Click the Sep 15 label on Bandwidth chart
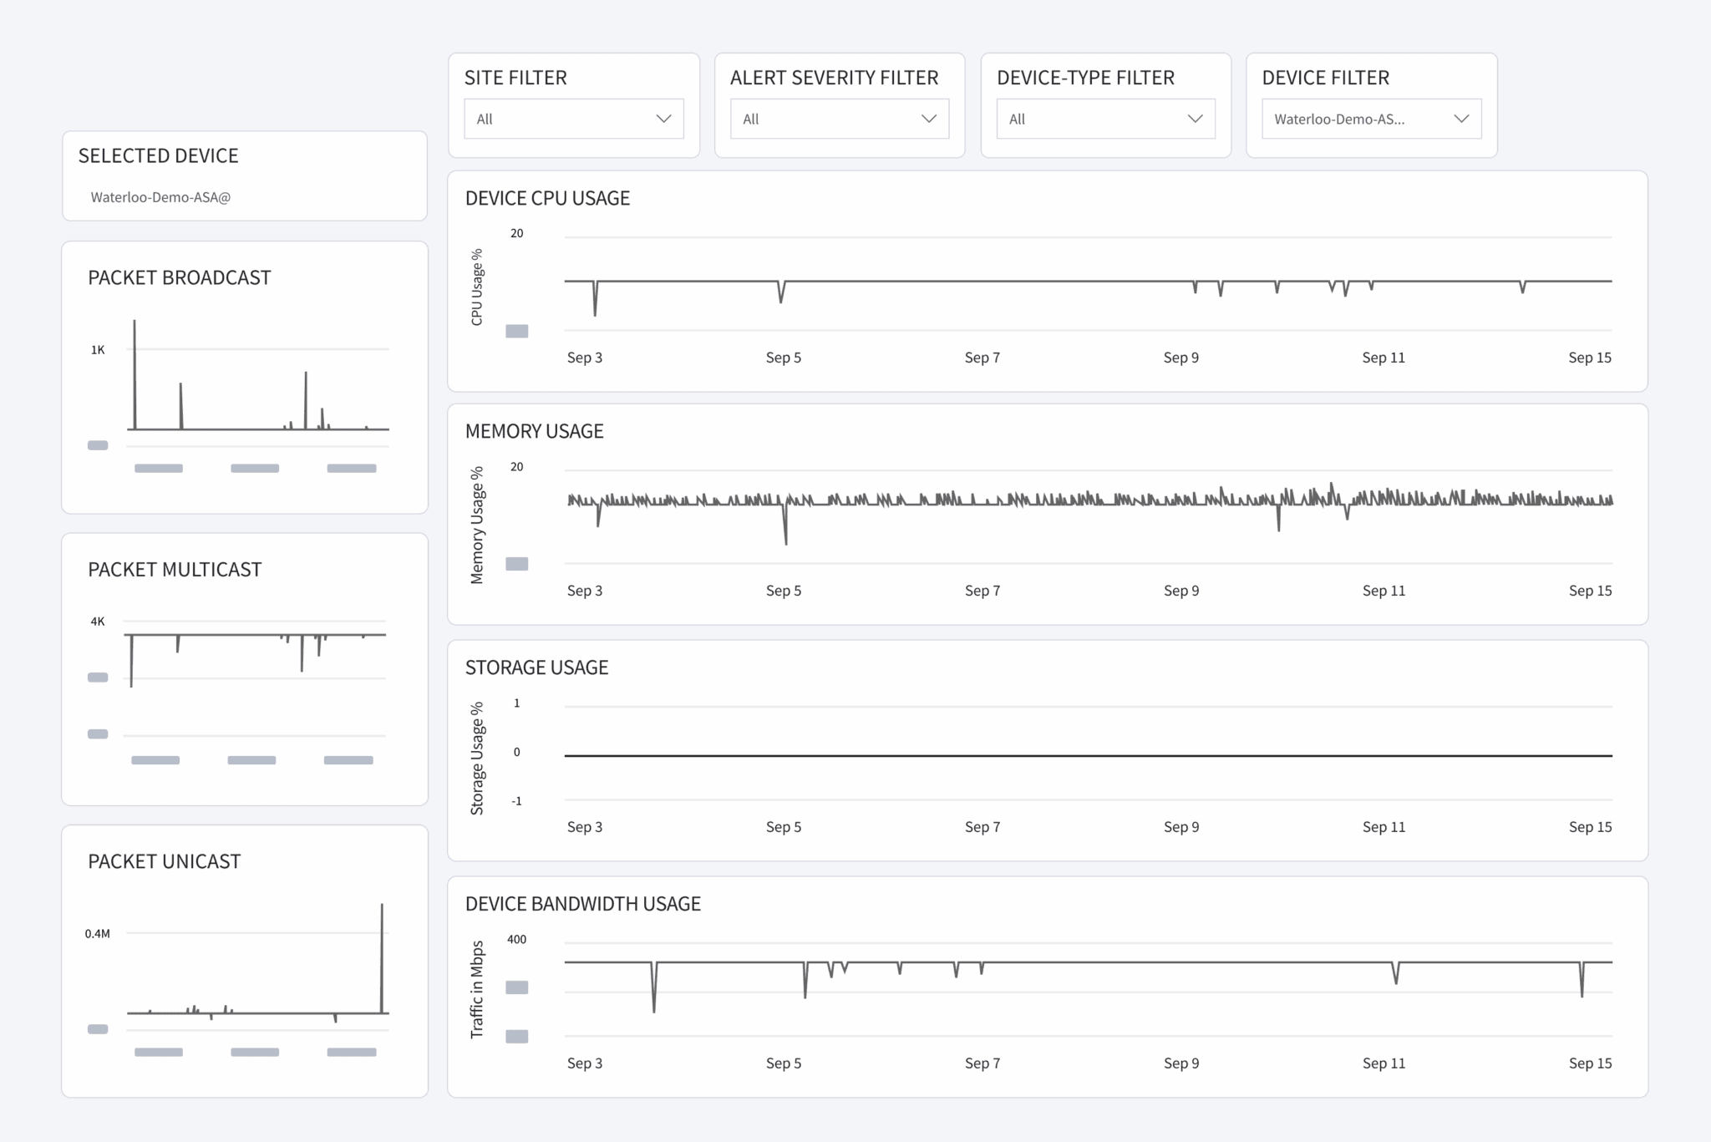 pos(1590,1063)
